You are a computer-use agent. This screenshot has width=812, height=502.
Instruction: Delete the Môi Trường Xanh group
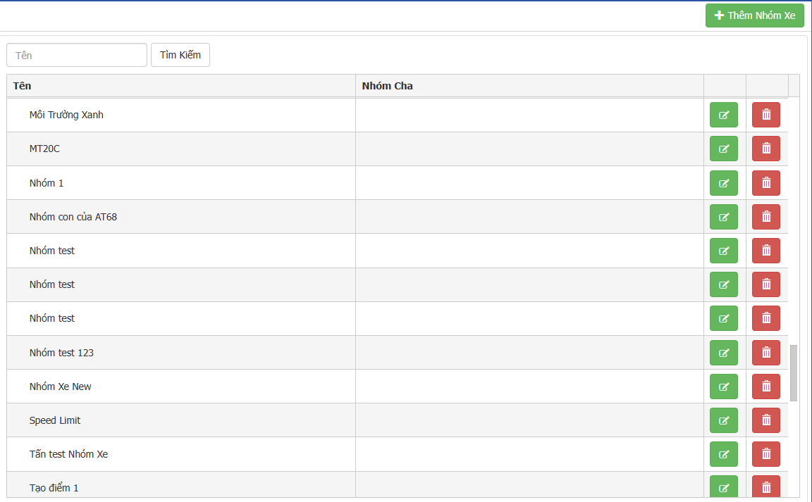(765, 115)
